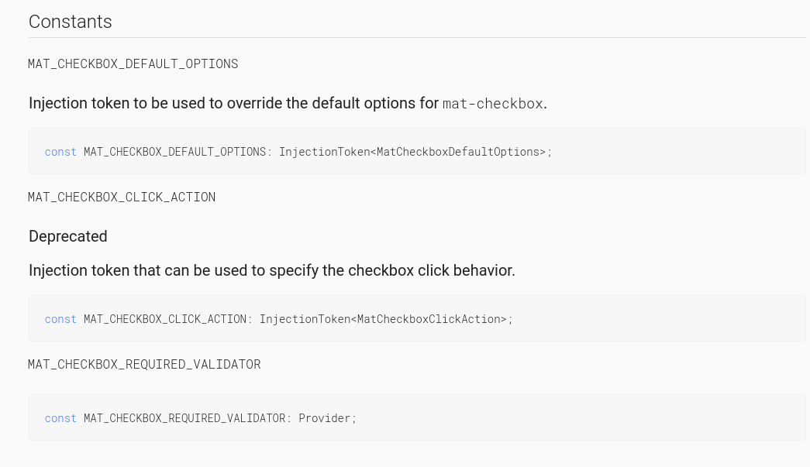Screen dimensions: 810x467
Task: Click const keyword in the DEFAULT_OPTIONS code block
Action: [60, 152]
